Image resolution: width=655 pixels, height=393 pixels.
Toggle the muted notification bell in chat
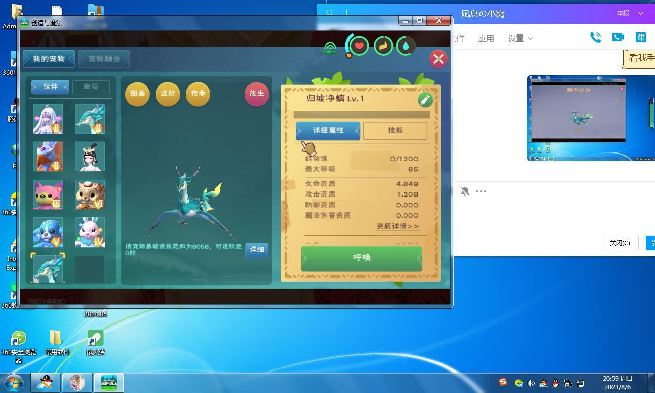[465, 191]
